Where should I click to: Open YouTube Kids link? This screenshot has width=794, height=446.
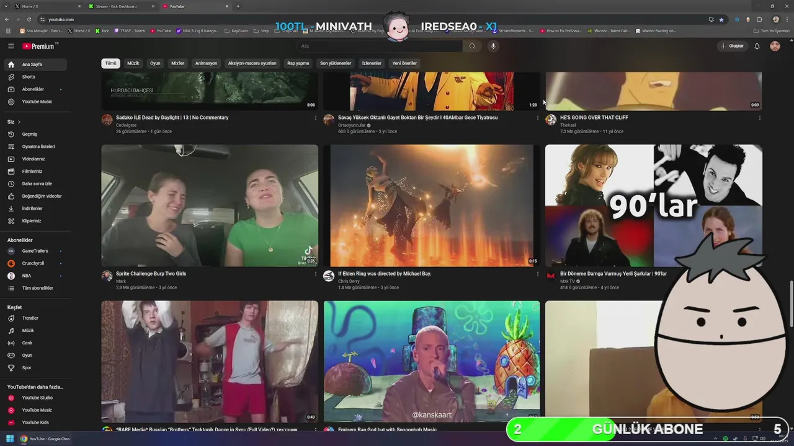(x=35, y=422)
